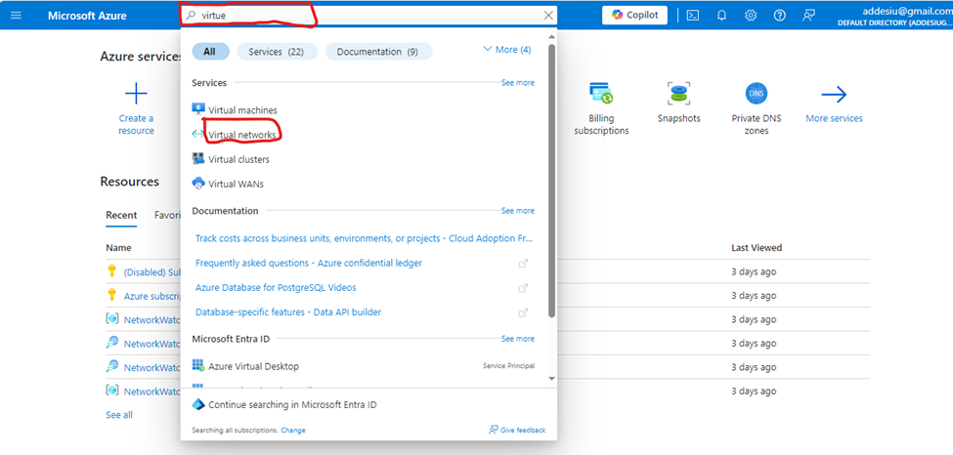Click See all under Resources

click(x=119, y=415)
